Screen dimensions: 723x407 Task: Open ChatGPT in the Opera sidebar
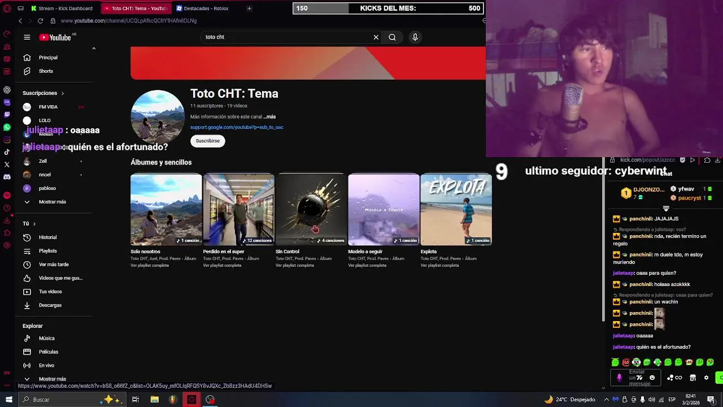[7, 90]
